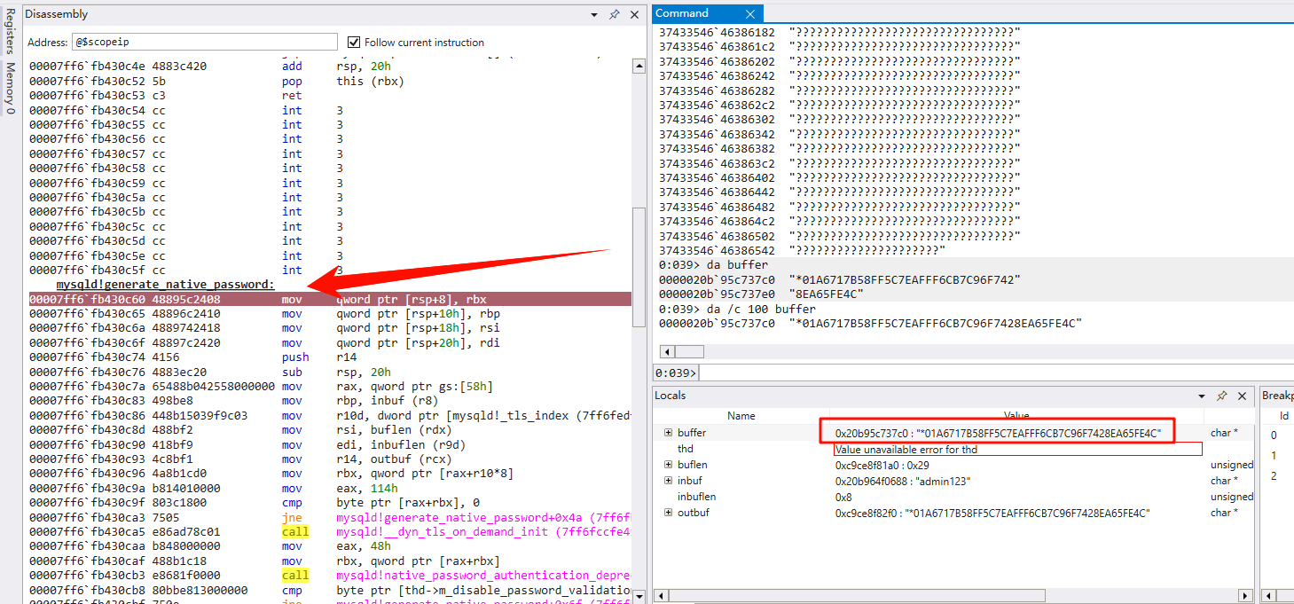Click the Locals horizontal scrollbar thumb
Screen dimensions: 1294x604
(856, 595)
